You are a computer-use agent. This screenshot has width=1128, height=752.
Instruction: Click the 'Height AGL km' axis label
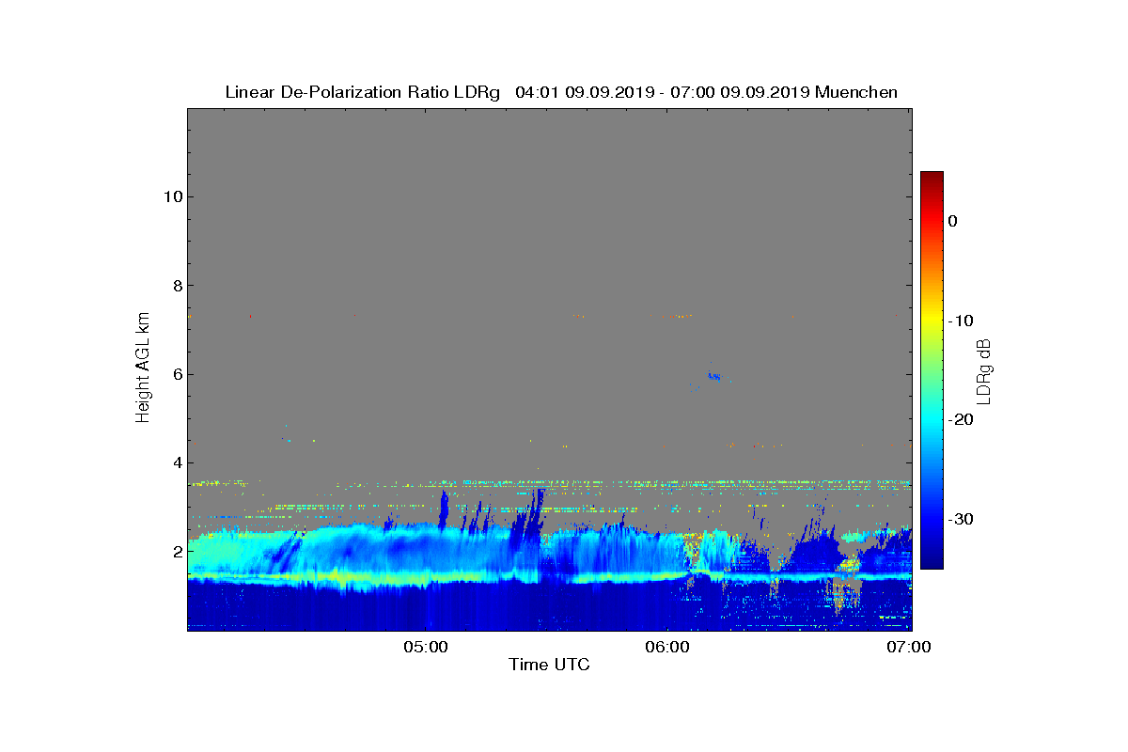143,369
